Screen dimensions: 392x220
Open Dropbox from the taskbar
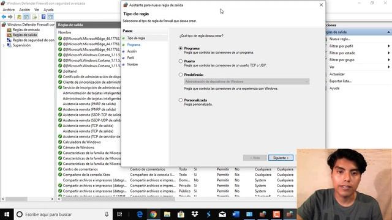(195, 215)
